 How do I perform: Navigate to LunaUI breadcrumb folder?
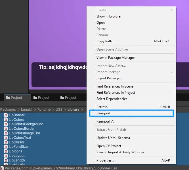click(28, 109)
